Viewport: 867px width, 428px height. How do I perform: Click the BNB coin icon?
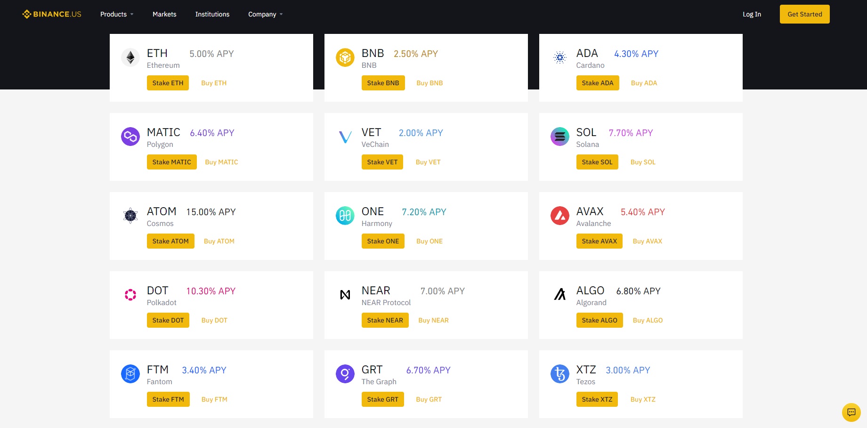[x=345, y=57]
